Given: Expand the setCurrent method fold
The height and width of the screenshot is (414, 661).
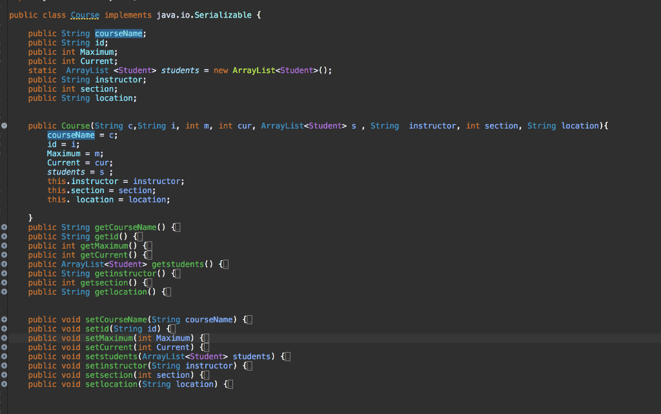Looking at the screenshot, I should click(x=4, y=347).
